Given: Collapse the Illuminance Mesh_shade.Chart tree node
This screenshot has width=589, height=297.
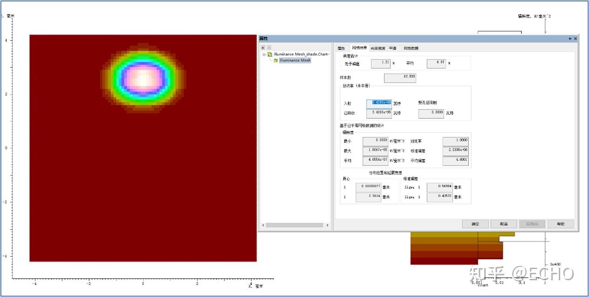Looking at the screenshot, I should tap(264, 54).
